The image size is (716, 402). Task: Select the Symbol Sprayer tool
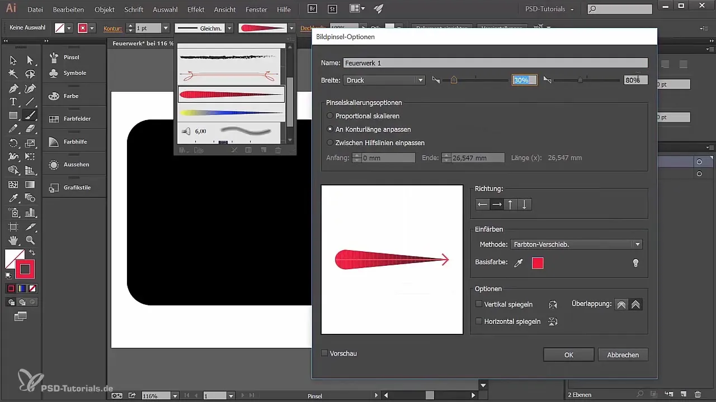(13, 213)
